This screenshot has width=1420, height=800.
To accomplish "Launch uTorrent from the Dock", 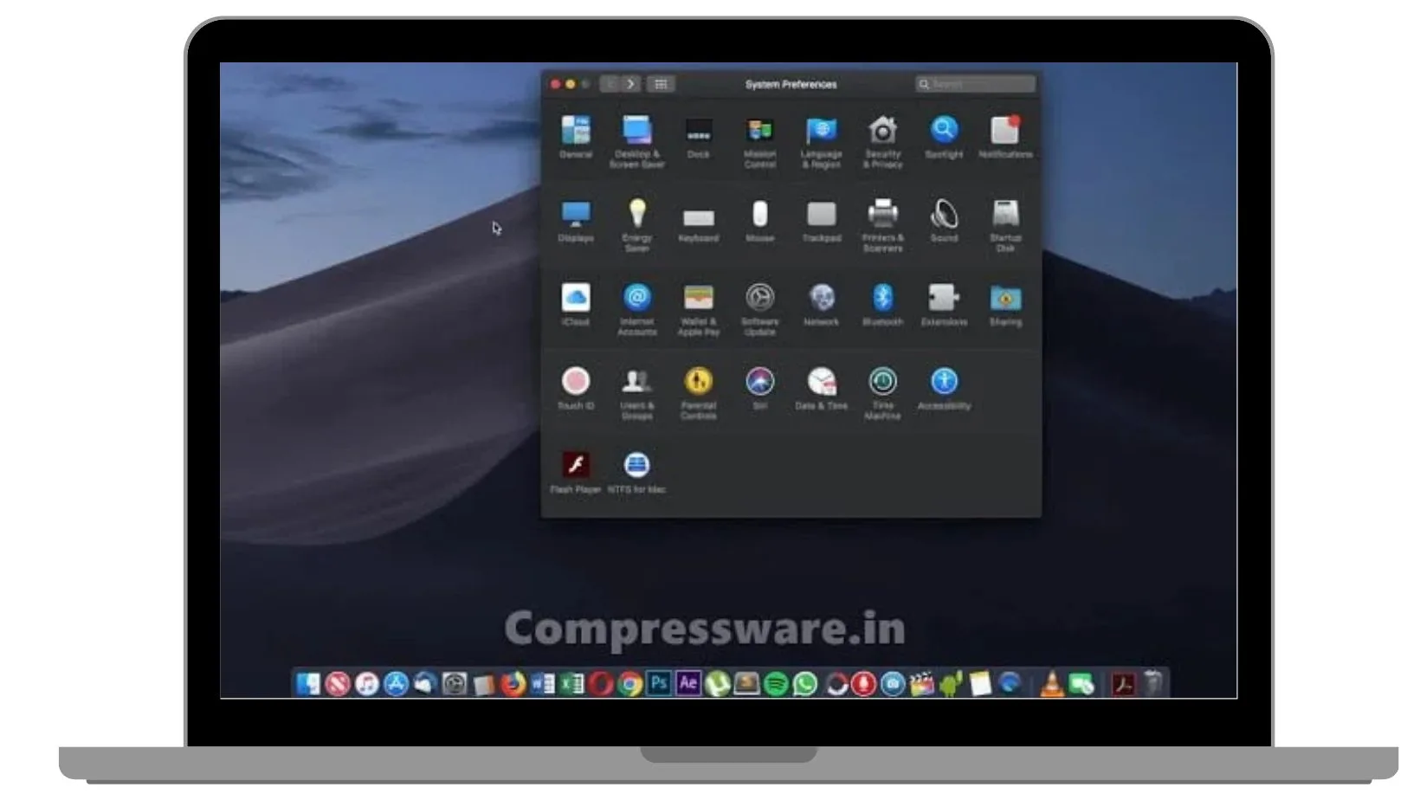I will [x=718, y=684].
